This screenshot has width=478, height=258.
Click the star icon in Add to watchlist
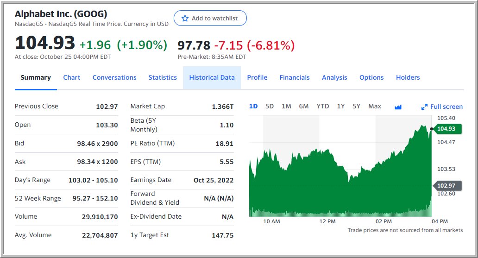point(185,19)
